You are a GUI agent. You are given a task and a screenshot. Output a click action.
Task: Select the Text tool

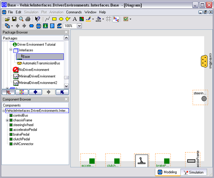click(75, 19)
